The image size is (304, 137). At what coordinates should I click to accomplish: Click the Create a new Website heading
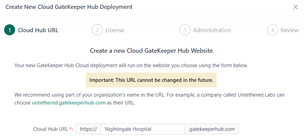(151, 51)
